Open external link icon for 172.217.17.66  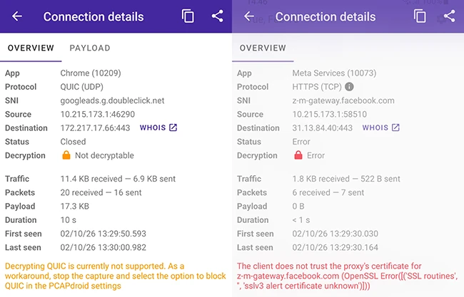(x=173, y=128)
